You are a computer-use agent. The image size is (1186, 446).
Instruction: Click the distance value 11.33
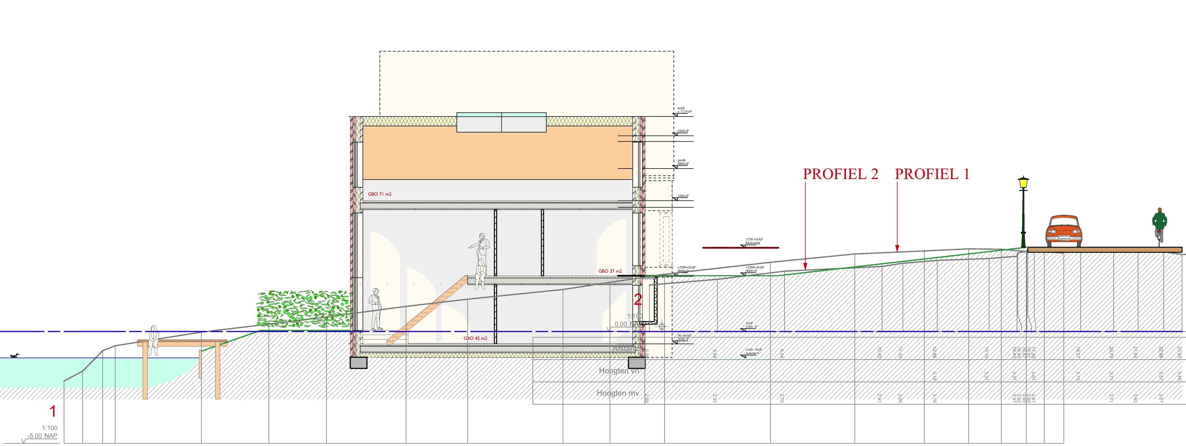[900, 353]
